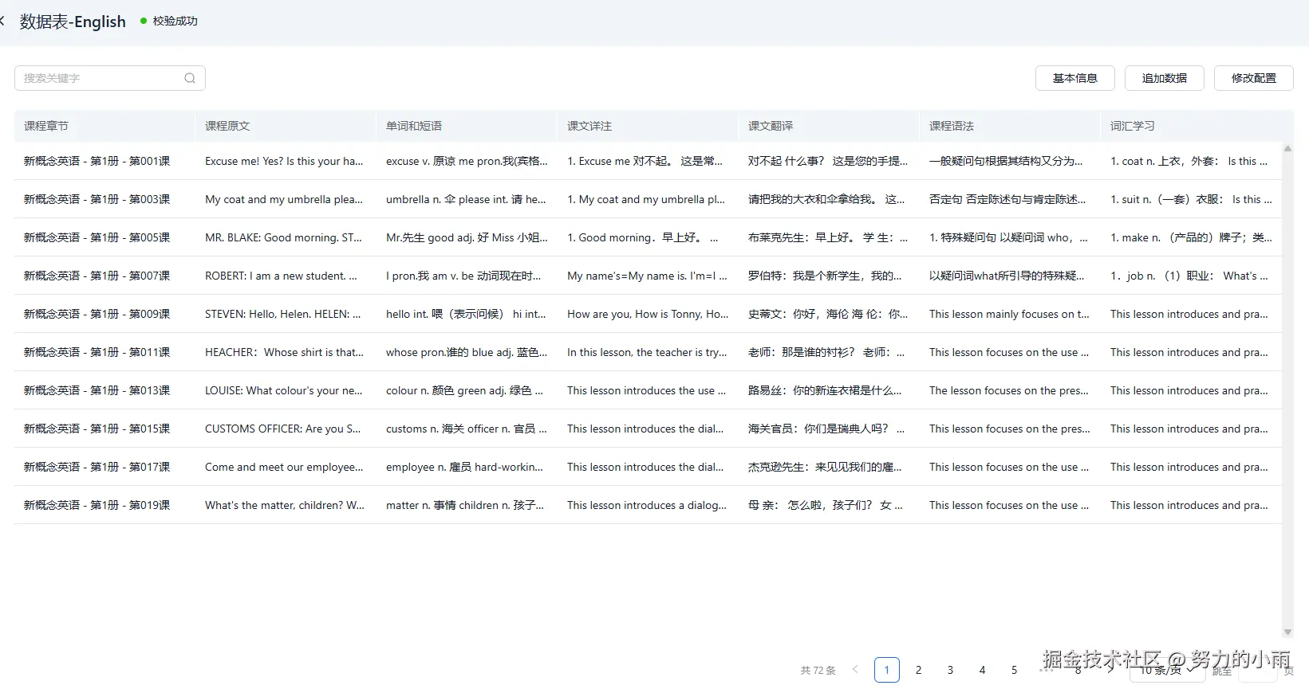
Task: Click cell 'STEVEN: Hello, Helen. HELEN: ...'
Action: click(283, 314)
